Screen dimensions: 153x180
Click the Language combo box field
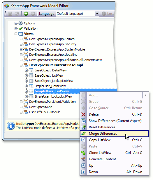77,14
